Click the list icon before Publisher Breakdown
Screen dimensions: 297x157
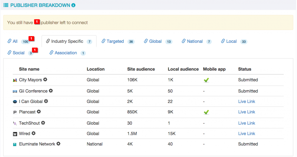click(6, 5)
